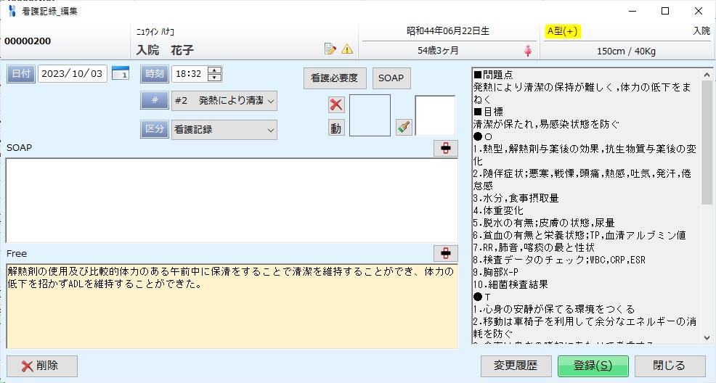Click the 時刻 label button
This screenshot has height=383, width=716.
coord(155,73)
